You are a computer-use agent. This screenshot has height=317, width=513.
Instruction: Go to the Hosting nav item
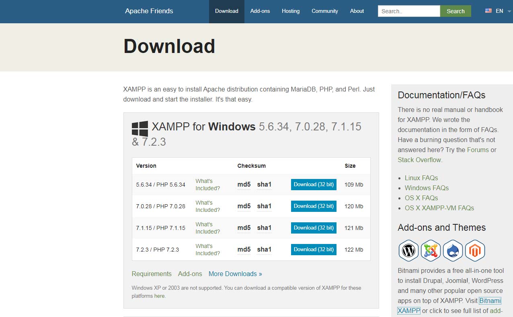(291, 11)
